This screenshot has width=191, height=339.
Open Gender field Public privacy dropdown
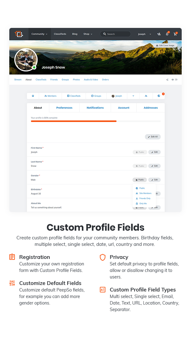coord(140,180)
